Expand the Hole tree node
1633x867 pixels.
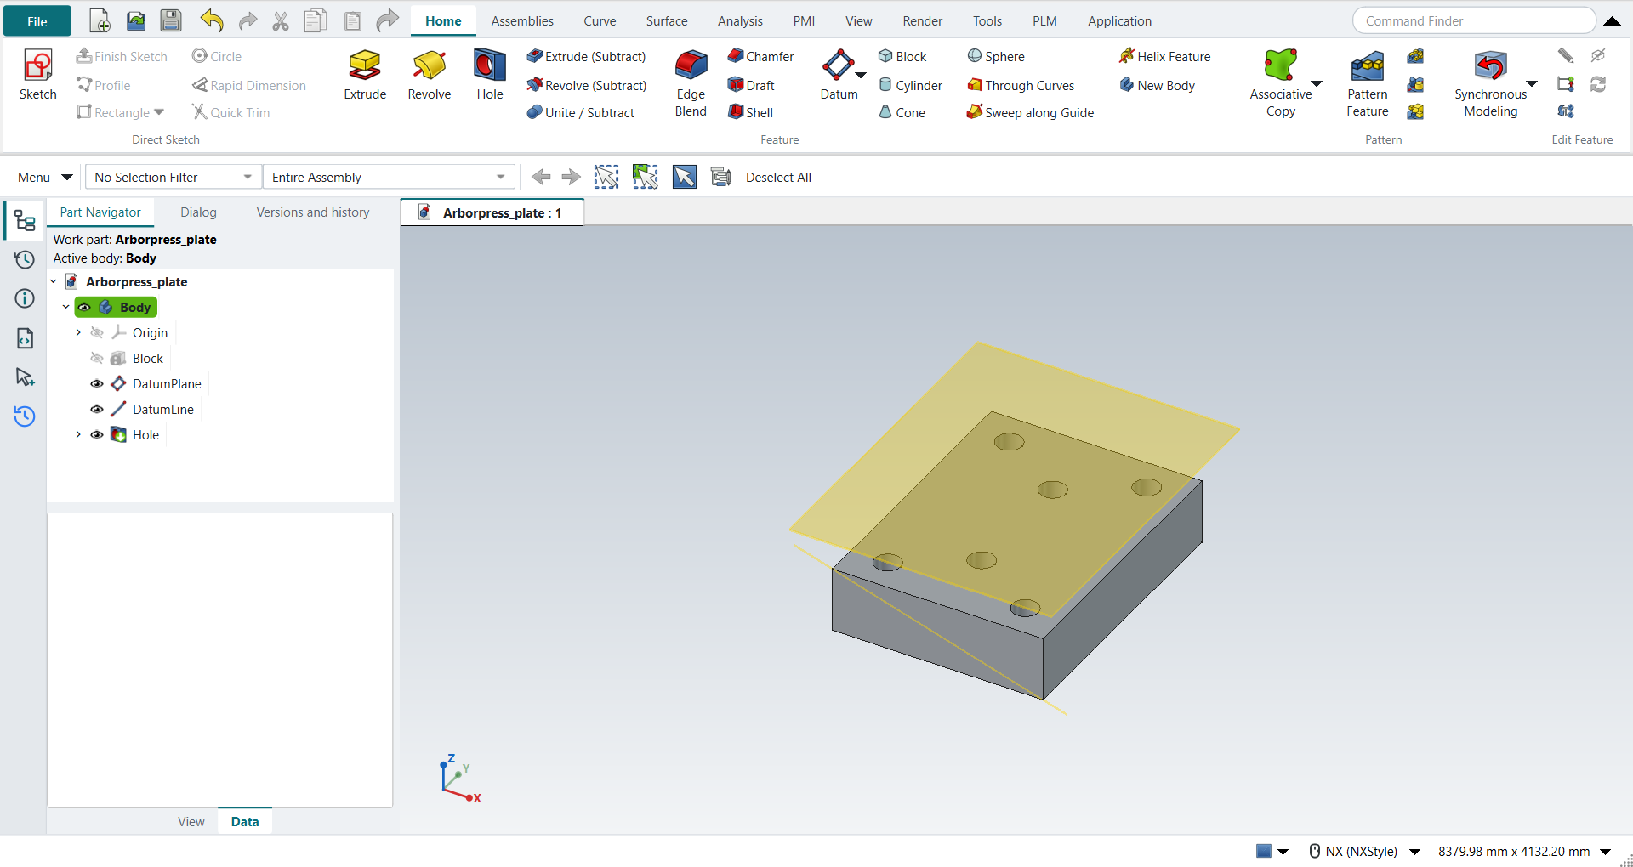pos(78,434)
